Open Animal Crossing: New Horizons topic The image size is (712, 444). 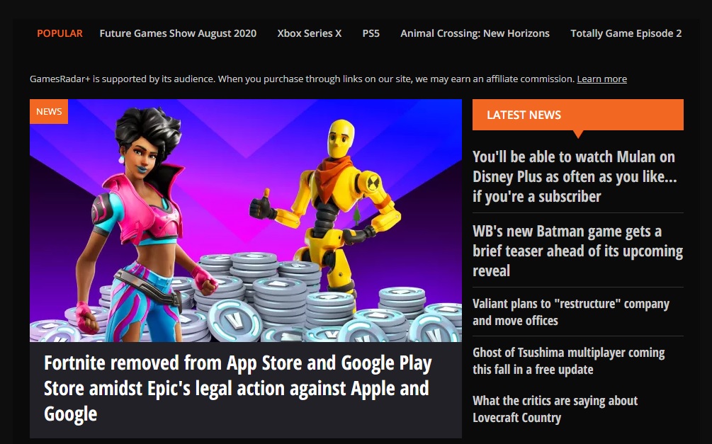point(475,33)
